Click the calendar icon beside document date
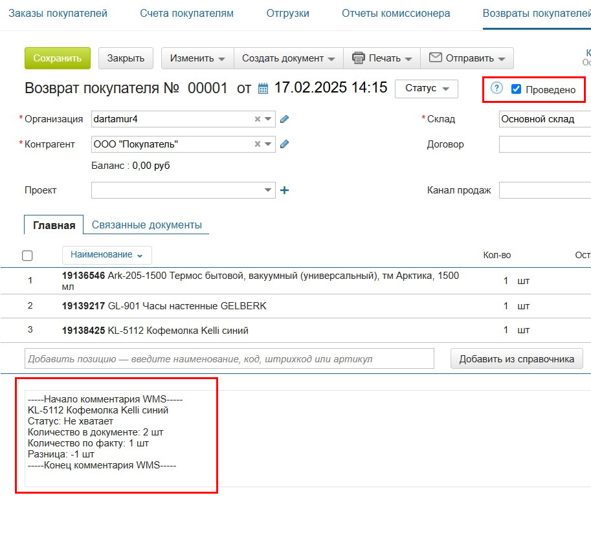Screen dimensions: 591x548 click(x=263, y=89)
